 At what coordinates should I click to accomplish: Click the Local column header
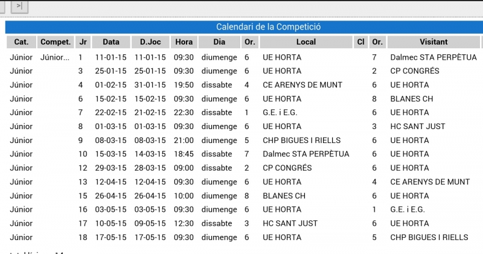pyautogui.click(x=306, y=42)
